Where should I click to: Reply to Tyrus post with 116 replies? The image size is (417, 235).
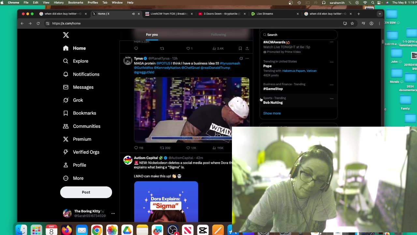click(x=139, y=148)
